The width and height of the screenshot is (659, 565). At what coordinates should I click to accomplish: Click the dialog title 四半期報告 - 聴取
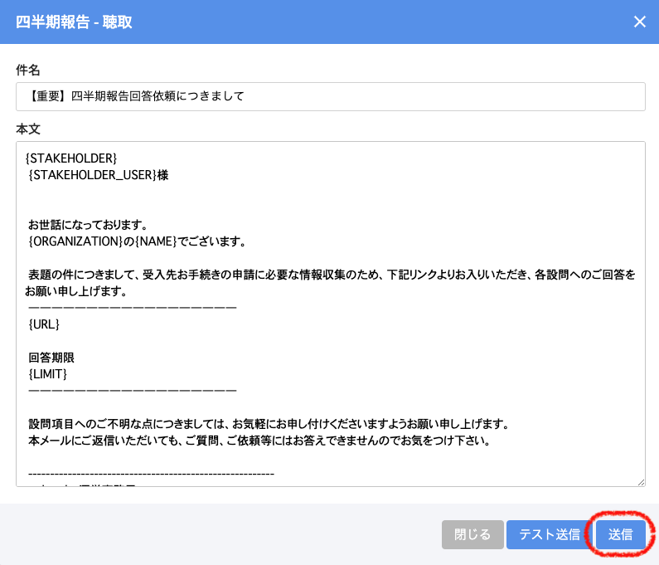tap(74, 22)
